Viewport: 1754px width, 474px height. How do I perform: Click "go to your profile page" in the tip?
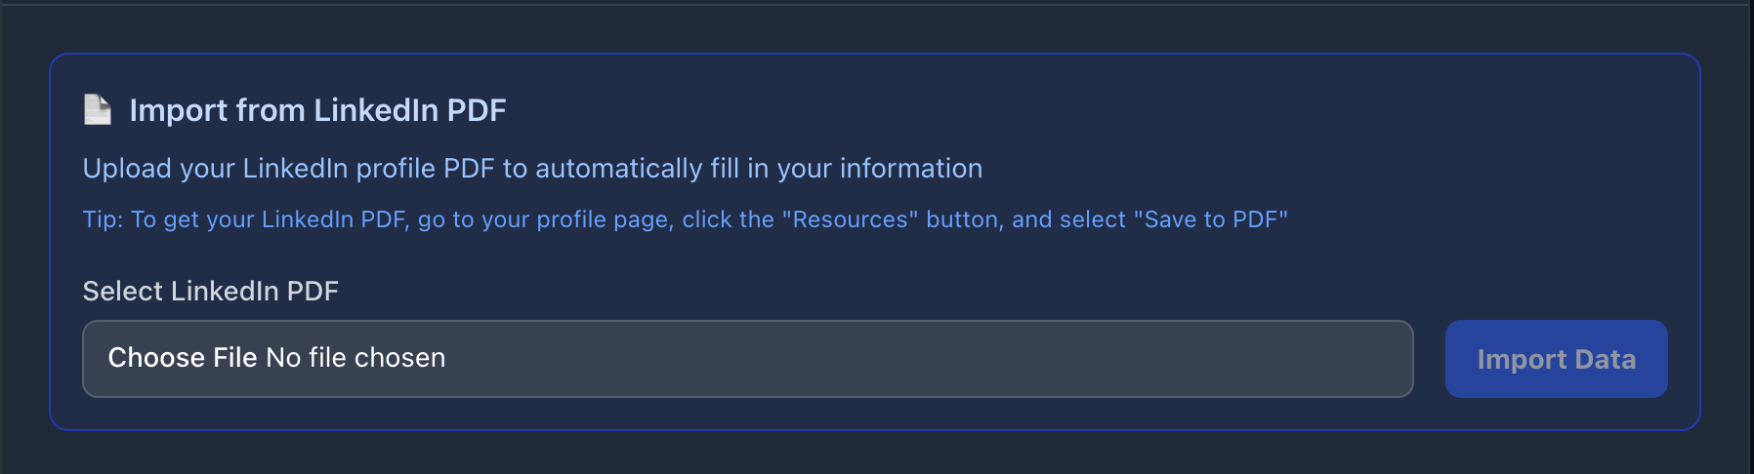tap(544, 219)
